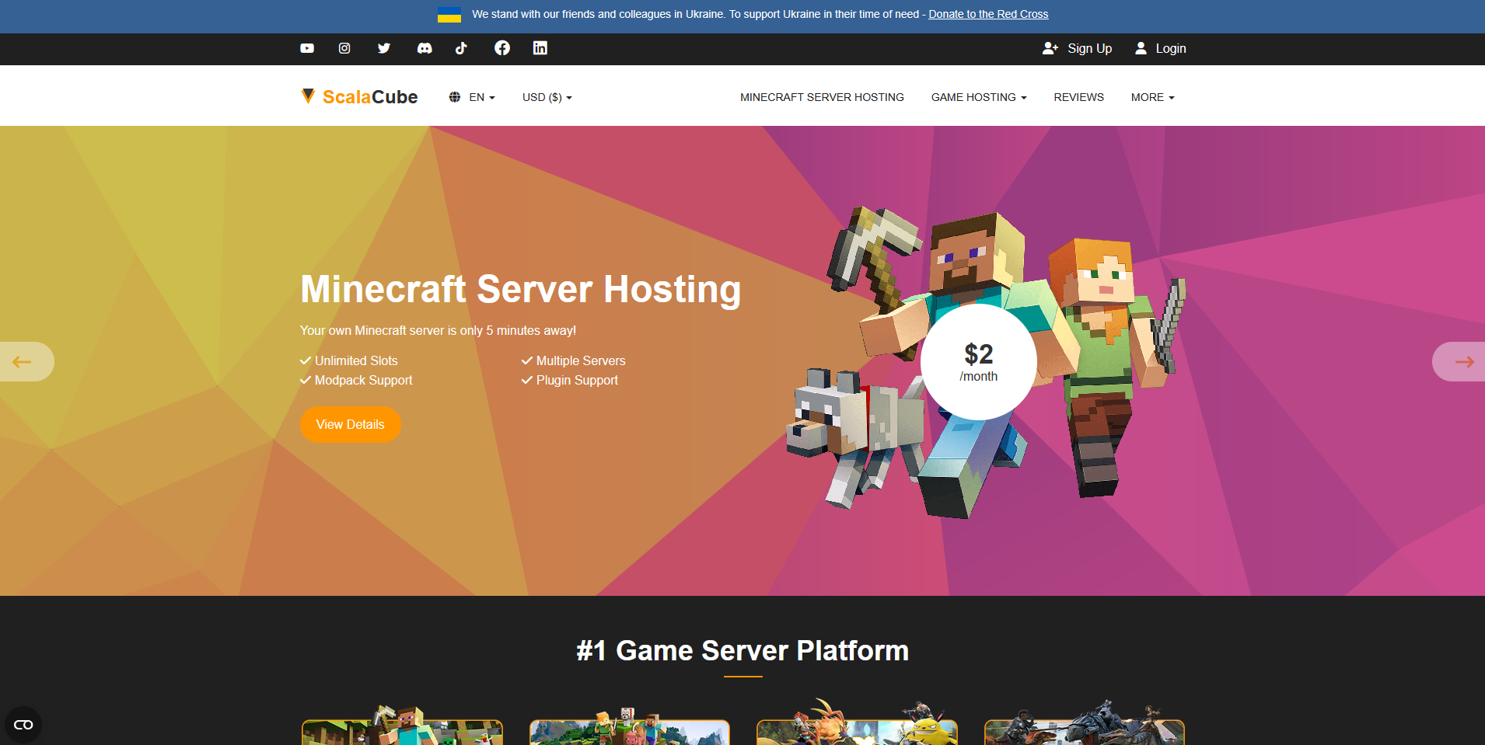Expand the More menu
The image size is (1485, 745).
[1152, 97]
